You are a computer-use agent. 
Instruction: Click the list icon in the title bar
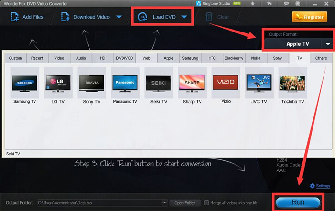click(297, 4)
